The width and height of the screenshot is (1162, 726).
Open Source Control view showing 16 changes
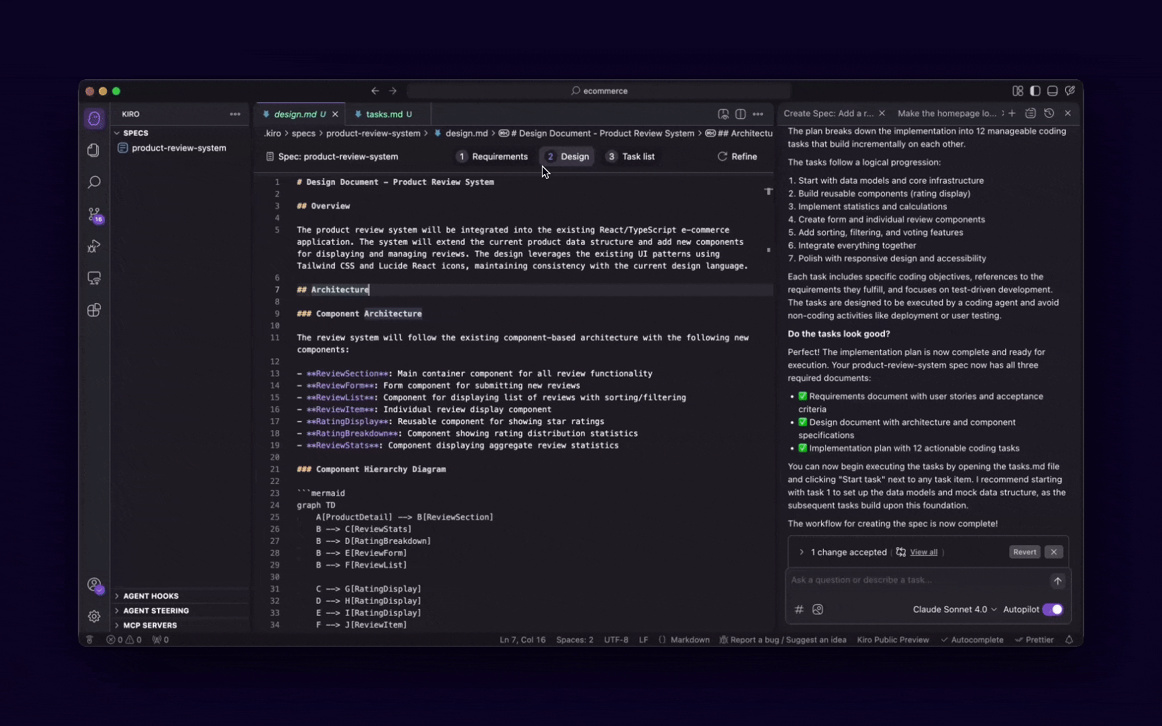click(94, 215)
